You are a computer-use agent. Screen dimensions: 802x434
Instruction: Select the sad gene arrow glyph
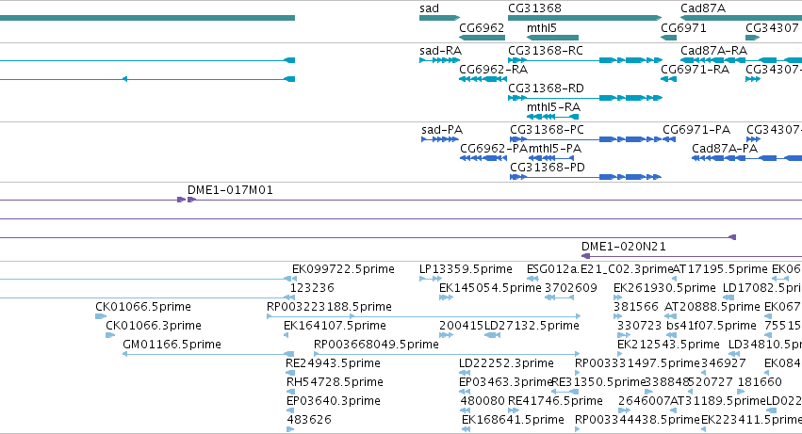click(439, 18)
